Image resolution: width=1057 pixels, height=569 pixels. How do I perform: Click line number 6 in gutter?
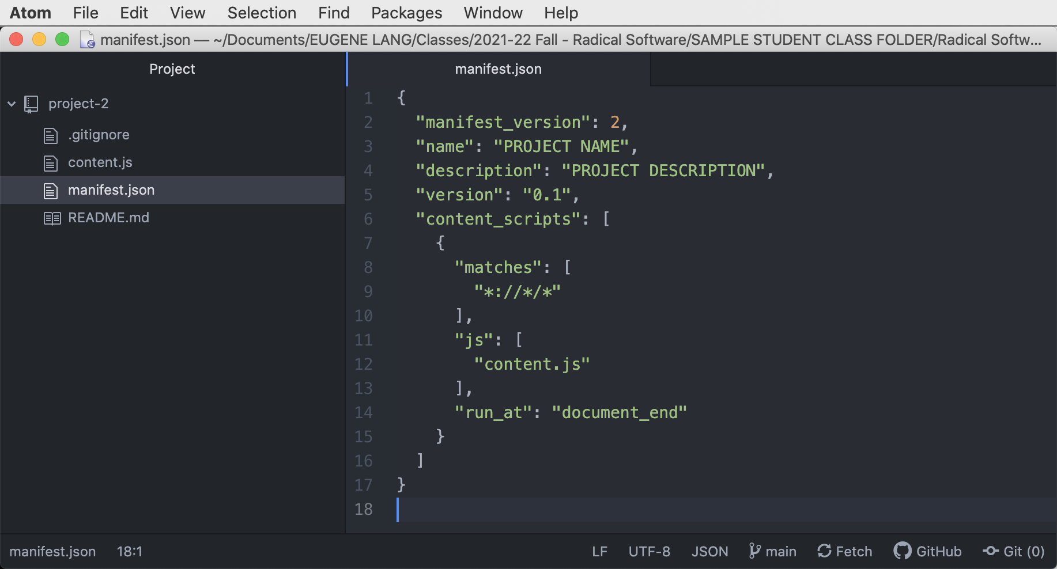pyautogui.click(x=368, y=219)
